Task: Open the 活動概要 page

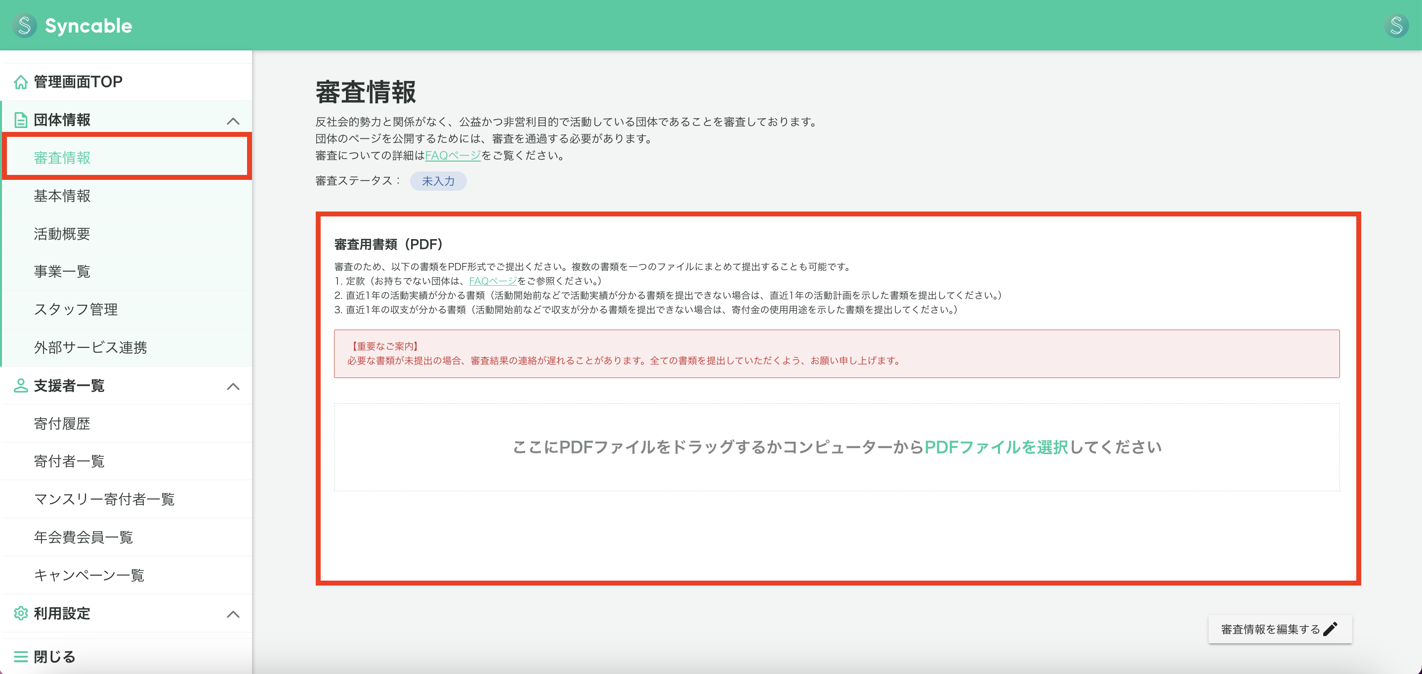Action: tap(62, 234)
